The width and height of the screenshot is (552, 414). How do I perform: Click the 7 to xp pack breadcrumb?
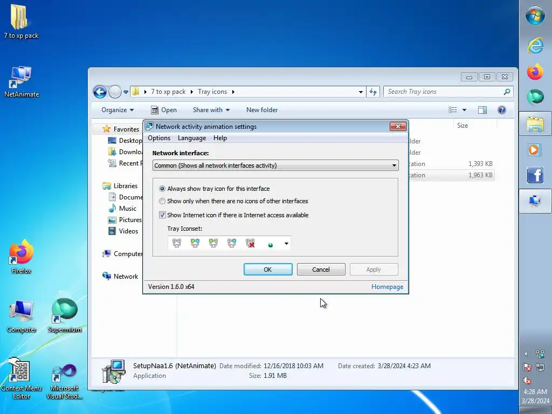[x=168, y=92]
